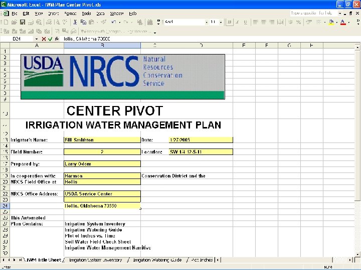Copy selection with the Copy icon
The width and height of the screenshot is (361, 270).
pyautogui.click(x=83, y=22)
